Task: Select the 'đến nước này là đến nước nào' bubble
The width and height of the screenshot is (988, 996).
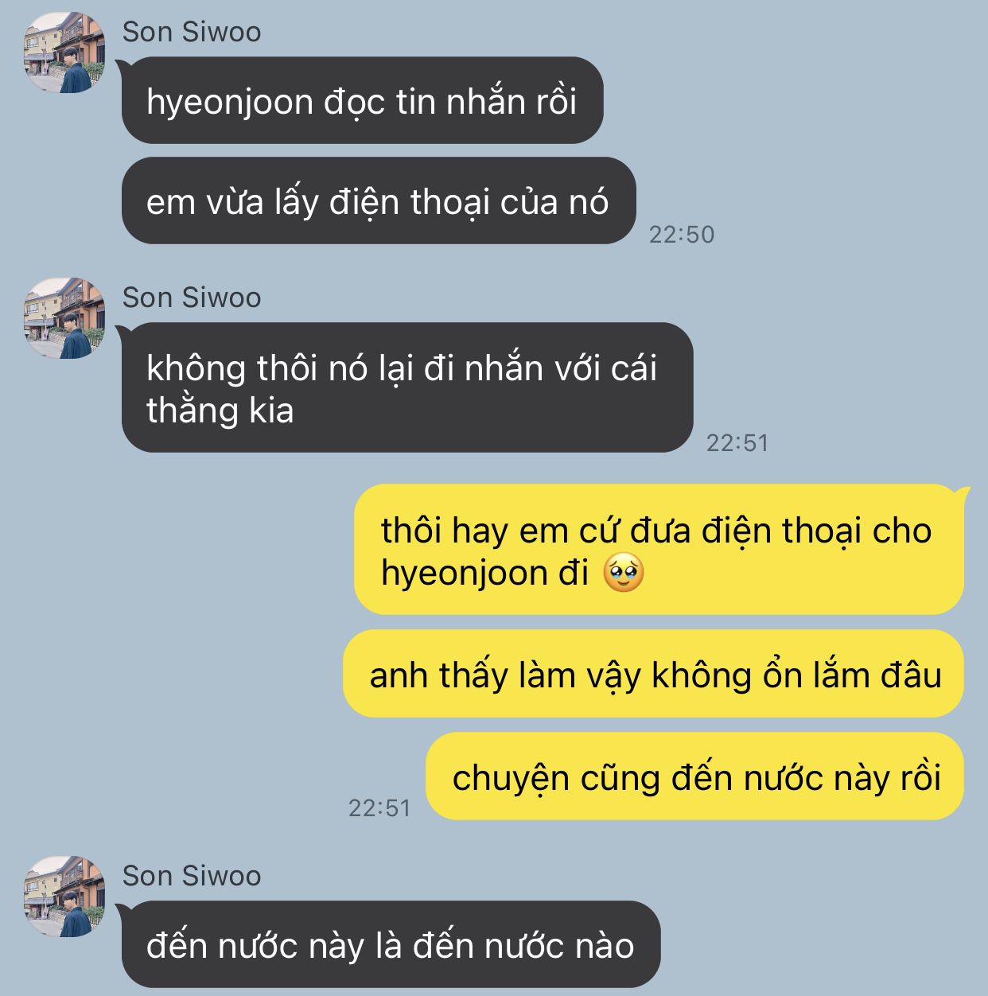Action: [x=391, y=945]
